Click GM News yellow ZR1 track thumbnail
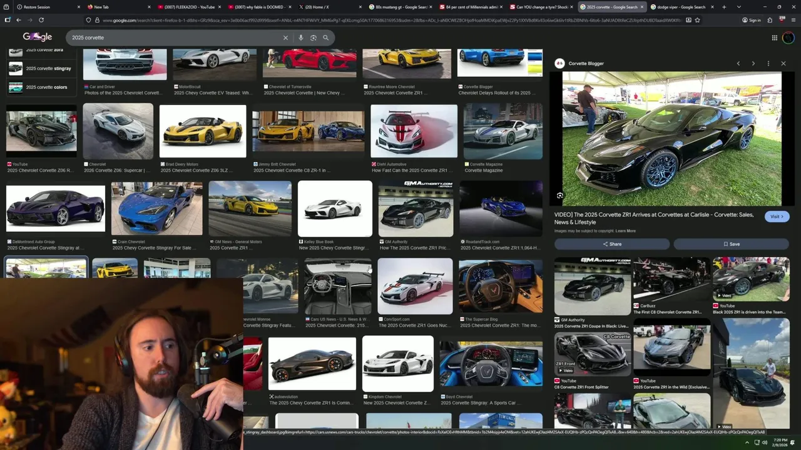This screenshot has height=450, width=801. pyautogui.click(x=250, y=209)
